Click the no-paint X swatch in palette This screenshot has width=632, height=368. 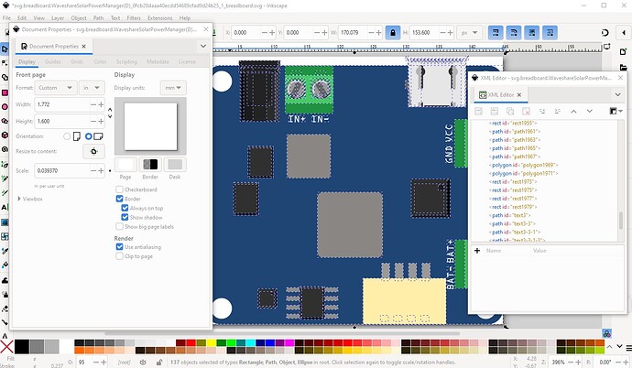[x=6, y=347]
